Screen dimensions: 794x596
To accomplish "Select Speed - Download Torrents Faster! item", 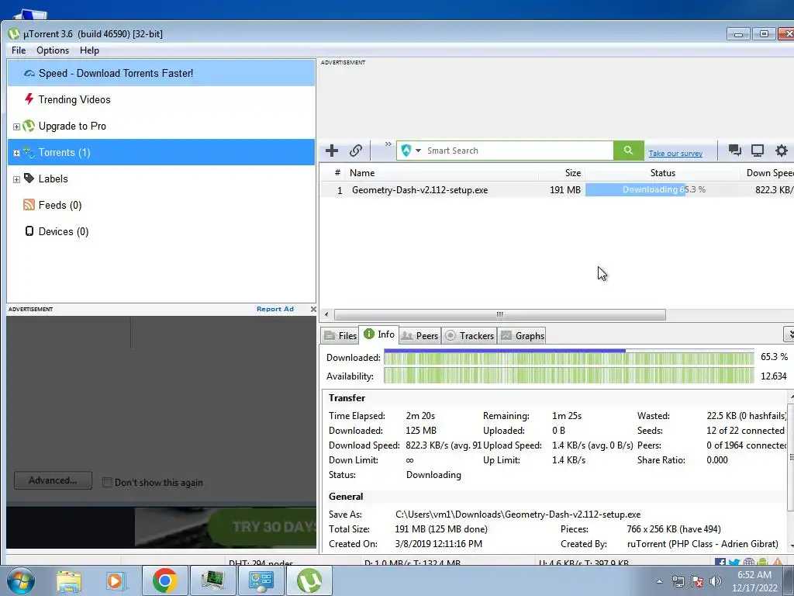I will 161,73.
